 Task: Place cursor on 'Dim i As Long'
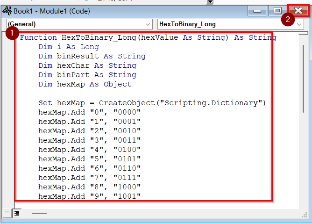tap(69, 47)
